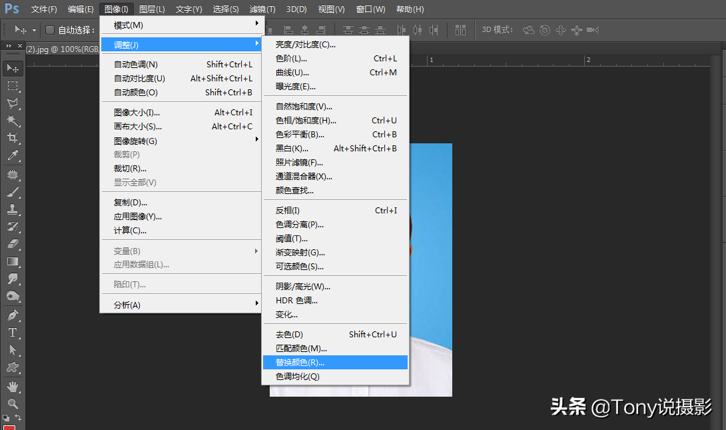Click the 3D slide mode icon
Viewport: 726px width, 430px height.
pos(576,30)
